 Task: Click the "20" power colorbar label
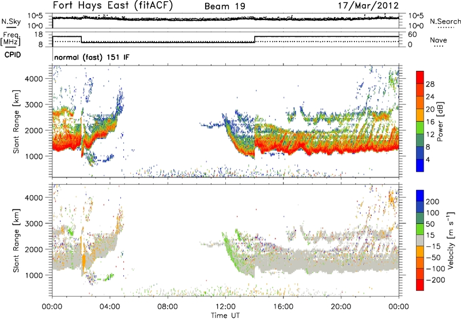point(430,109)
